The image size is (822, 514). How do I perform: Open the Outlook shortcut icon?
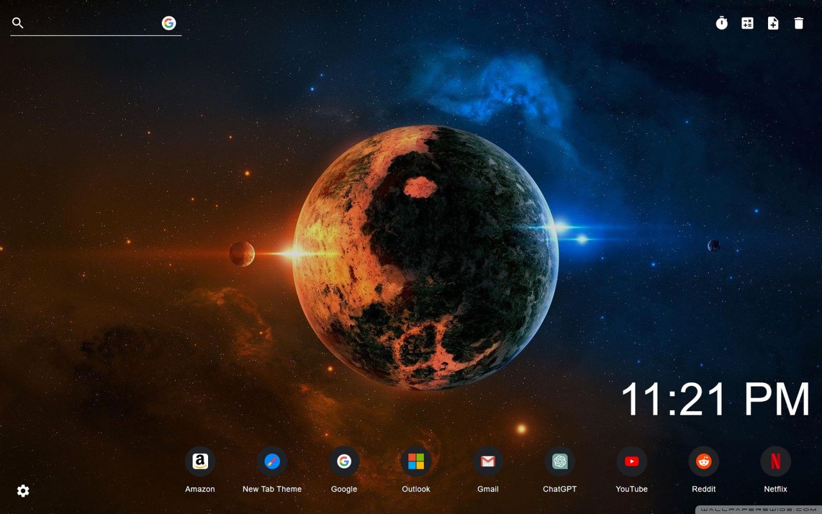click(416, 461)
